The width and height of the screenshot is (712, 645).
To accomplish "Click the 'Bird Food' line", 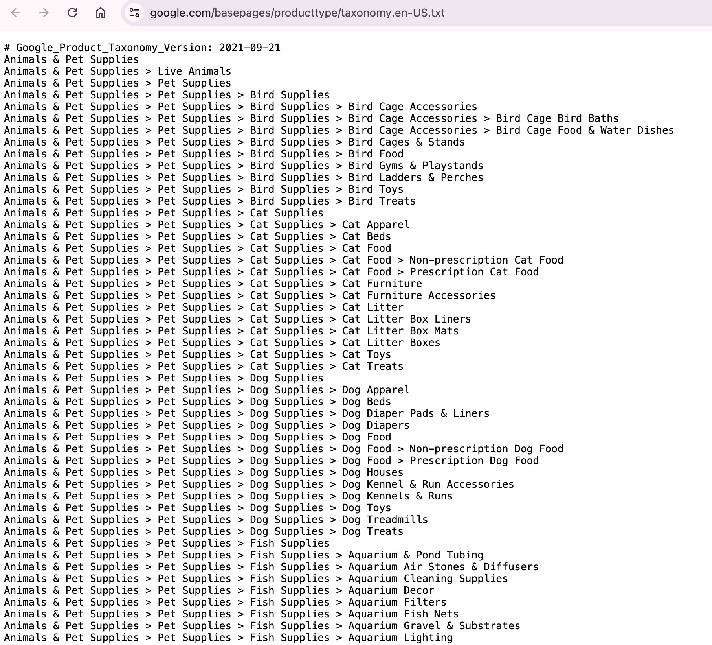I will tap(204, 154).
